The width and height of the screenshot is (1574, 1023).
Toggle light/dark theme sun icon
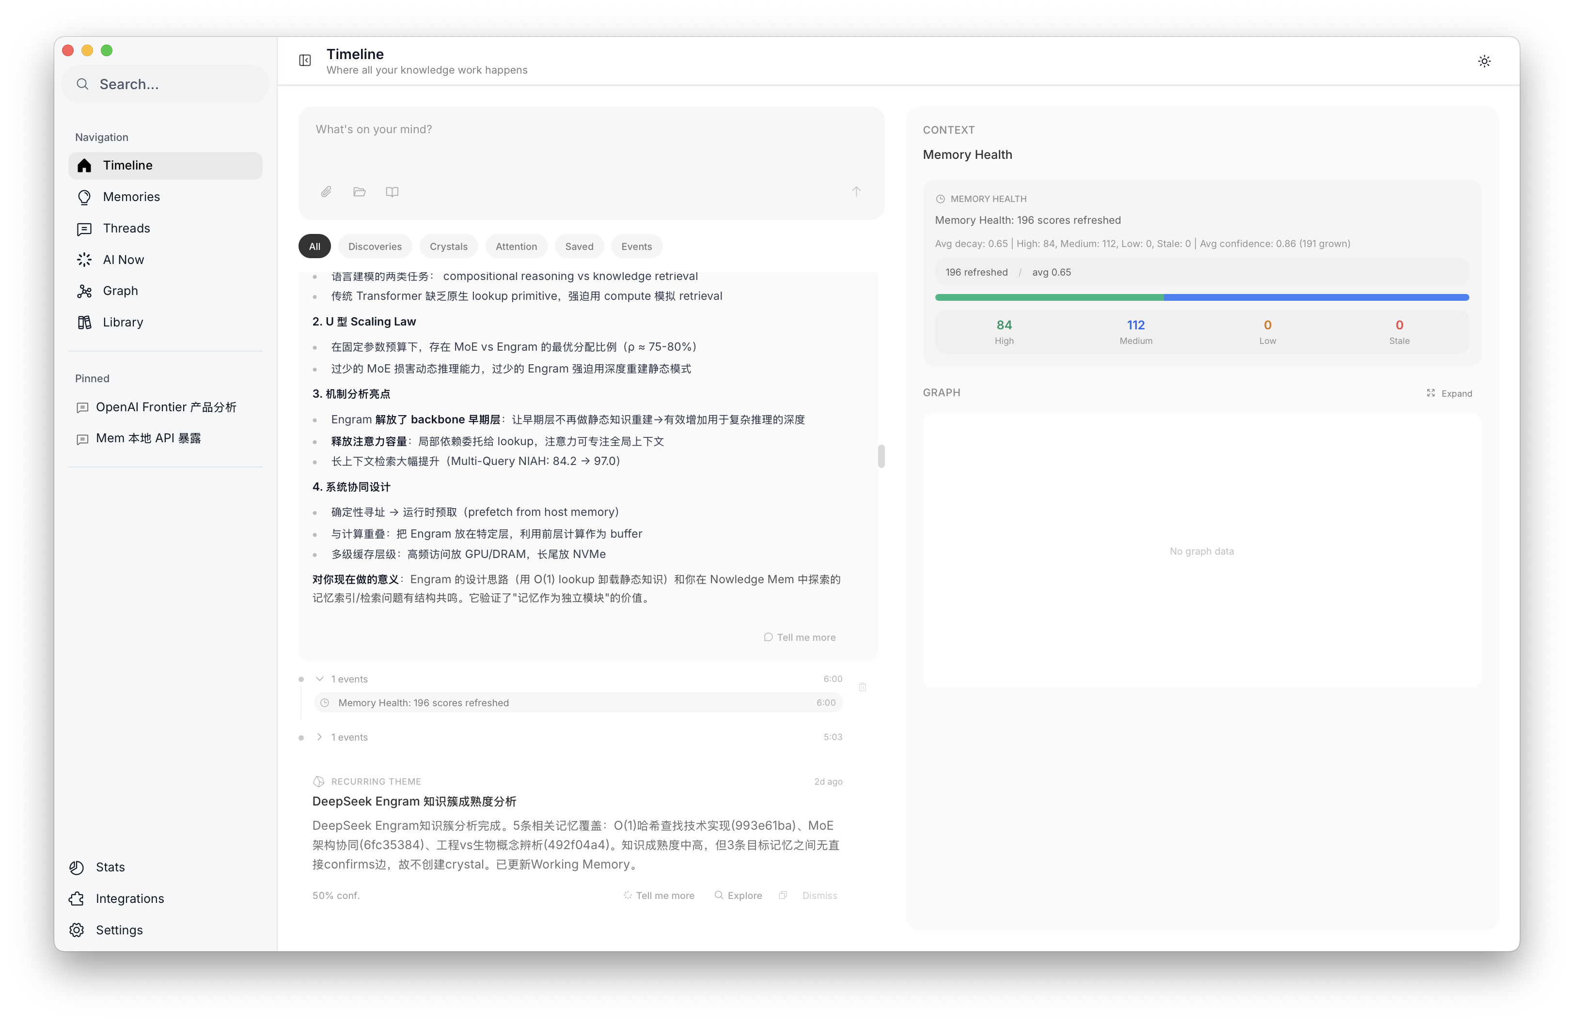point(1484,61)
